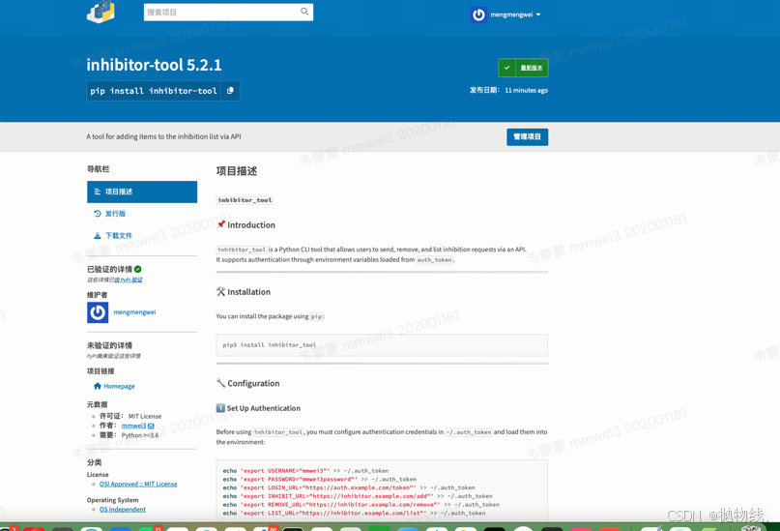Click the download files arrow icon
The image size is (780, 531).
(x=98, y=235)
